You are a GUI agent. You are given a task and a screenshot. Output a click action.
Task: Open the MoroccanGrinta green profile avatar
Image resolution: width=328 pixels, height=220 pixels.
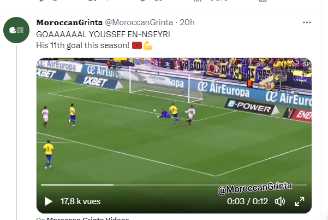(x=16, y=30)
